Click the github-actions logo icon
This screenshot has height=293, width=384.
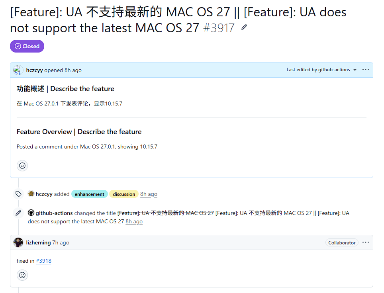click(31, 213)
